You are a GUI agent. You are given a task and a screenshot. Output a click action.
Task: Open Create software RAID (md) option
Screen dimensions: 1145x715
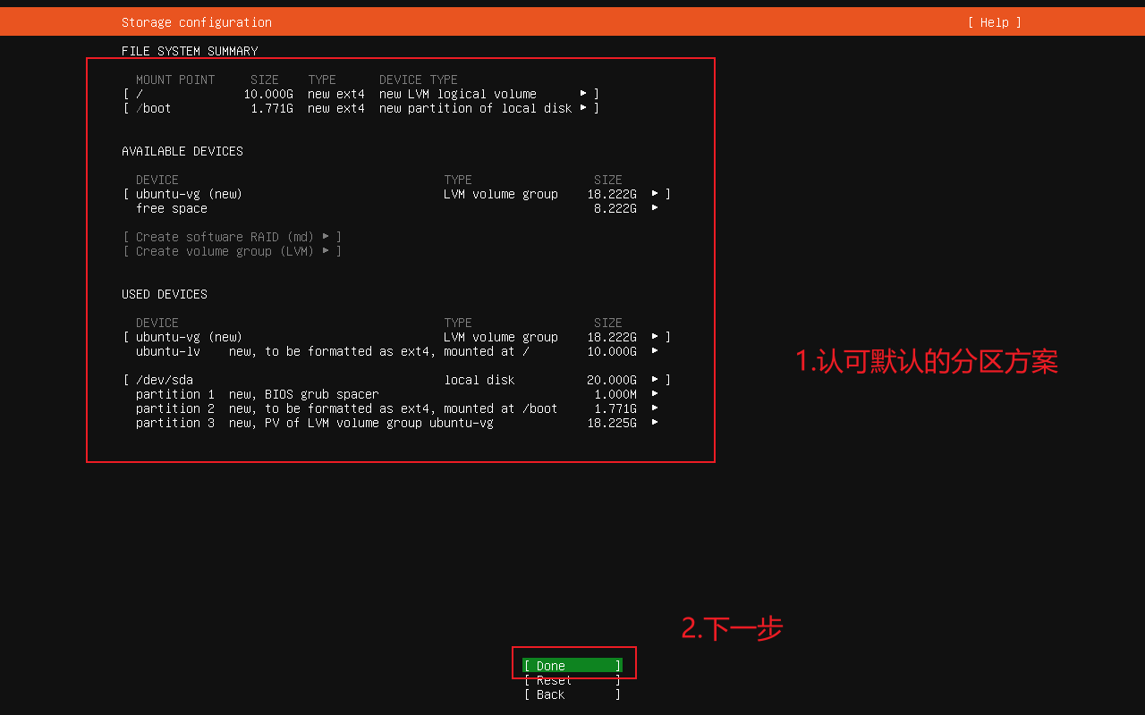click(233, 237)
